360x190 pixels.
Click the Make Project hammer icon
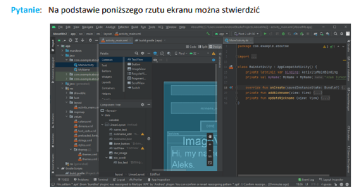click(x=208, y=34)
